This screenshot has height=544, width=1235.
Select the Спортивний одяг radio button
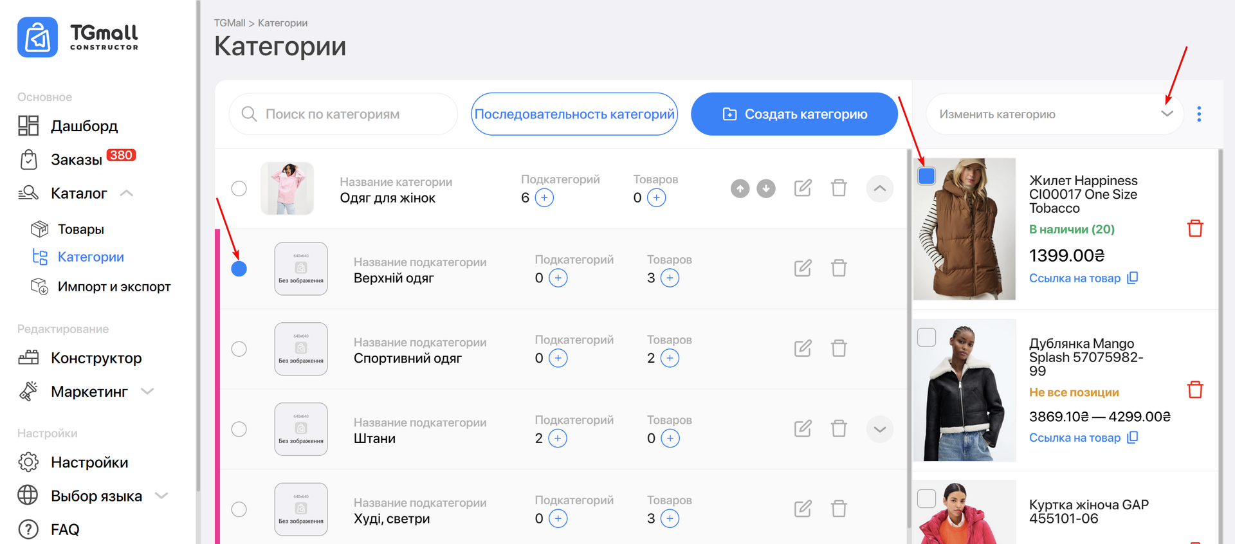[x=239, y=349]
